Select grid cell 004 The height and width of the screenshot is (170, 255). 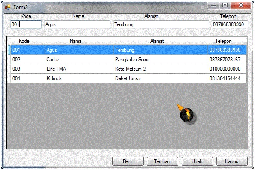(x=28, y=78)
